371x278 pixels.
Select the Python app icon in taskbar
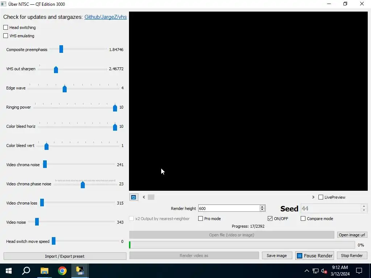(80, 271)
